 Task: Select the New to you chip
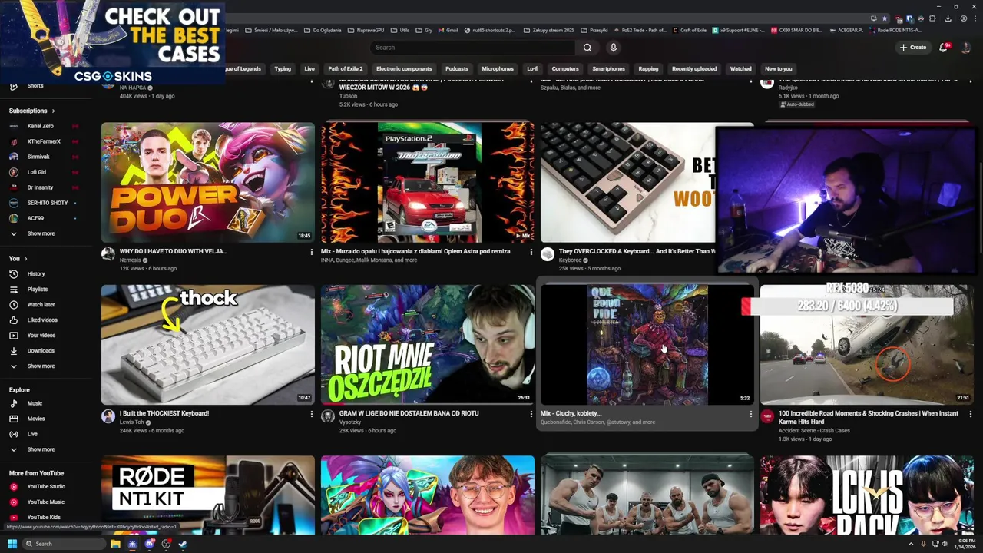pos(778,68)
